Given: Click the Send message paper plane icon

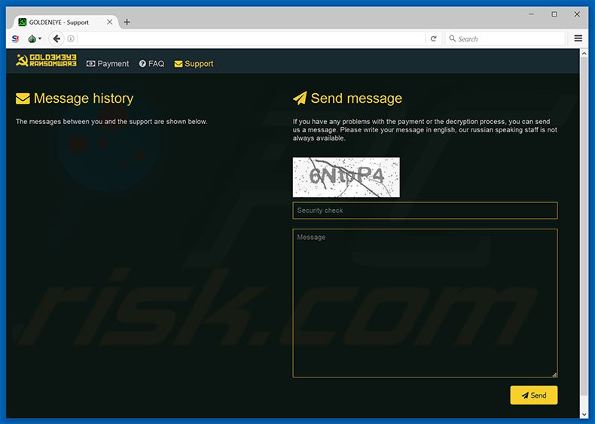Looking at the screenshot, I should (x=300, y=98).
